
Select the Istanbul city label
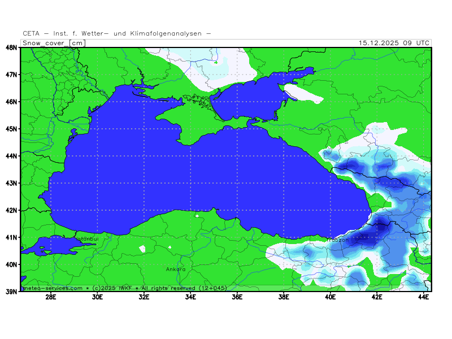(x=87, y=239)
